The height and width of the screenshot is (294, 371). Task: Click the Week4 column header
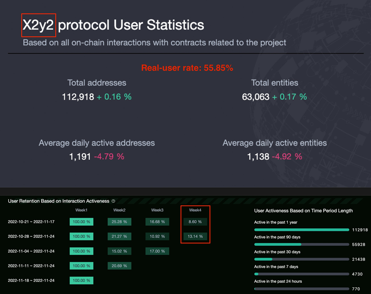[x=195, y=210]
